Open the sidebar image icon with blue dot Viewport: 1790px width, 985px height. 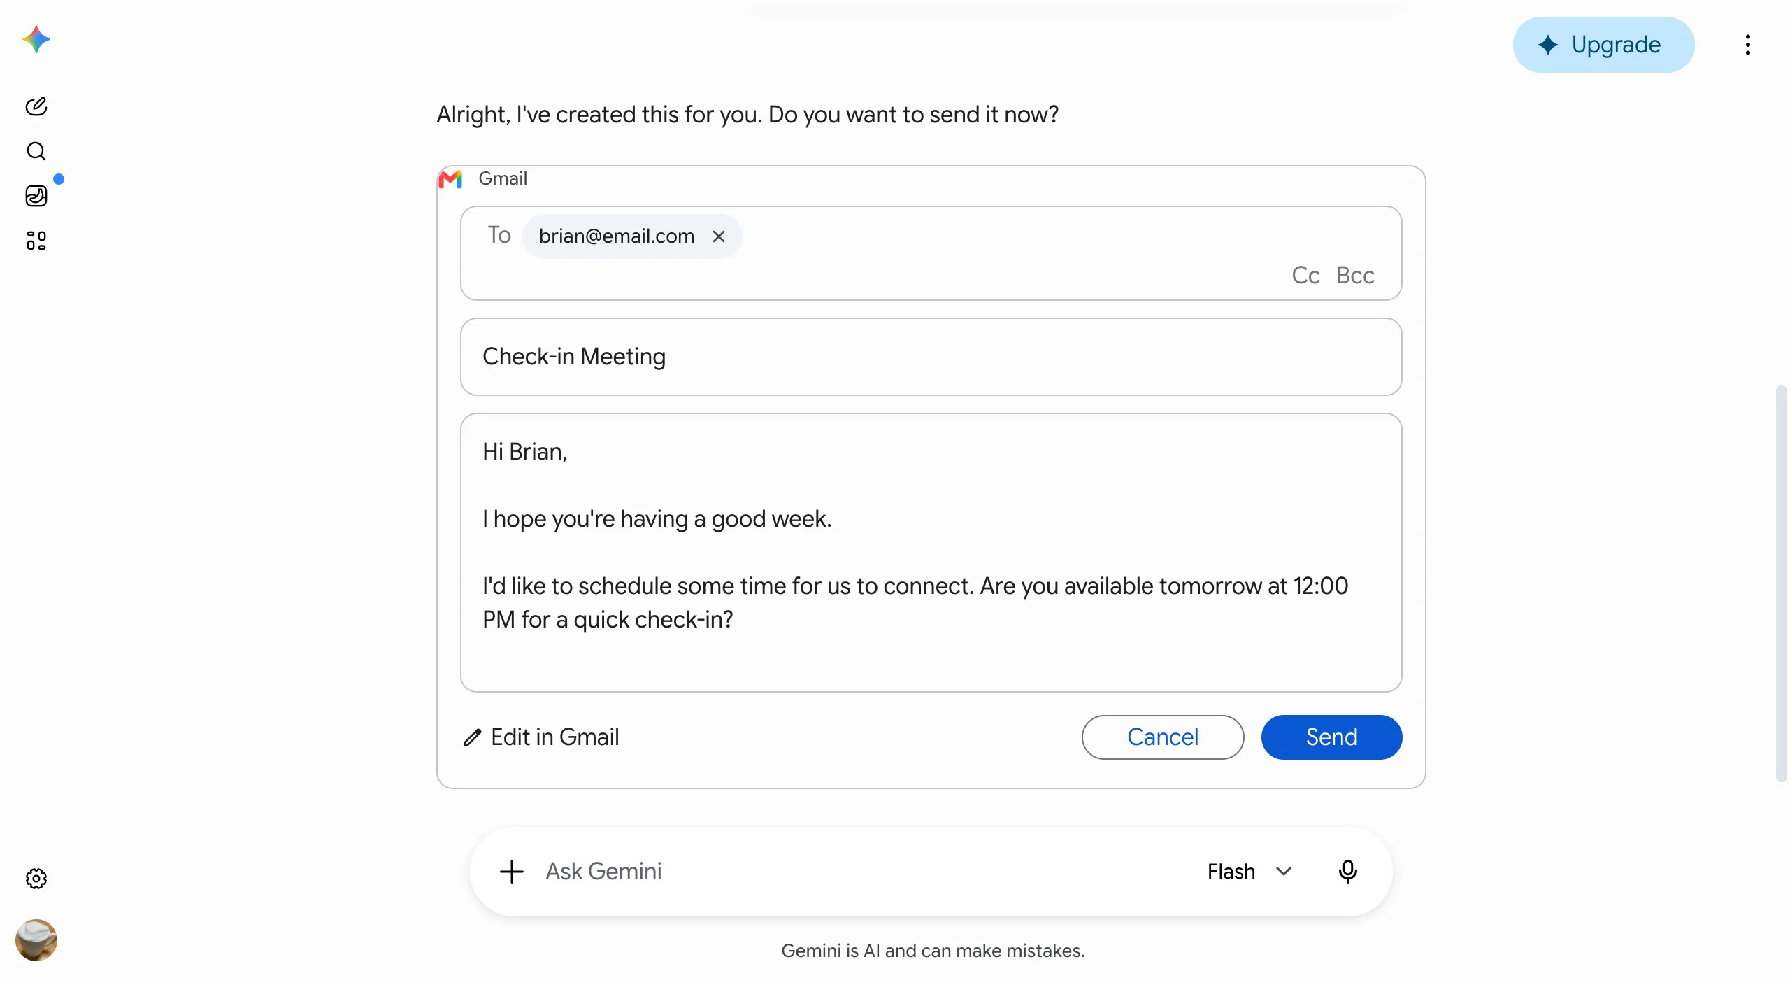pos(36,196)
